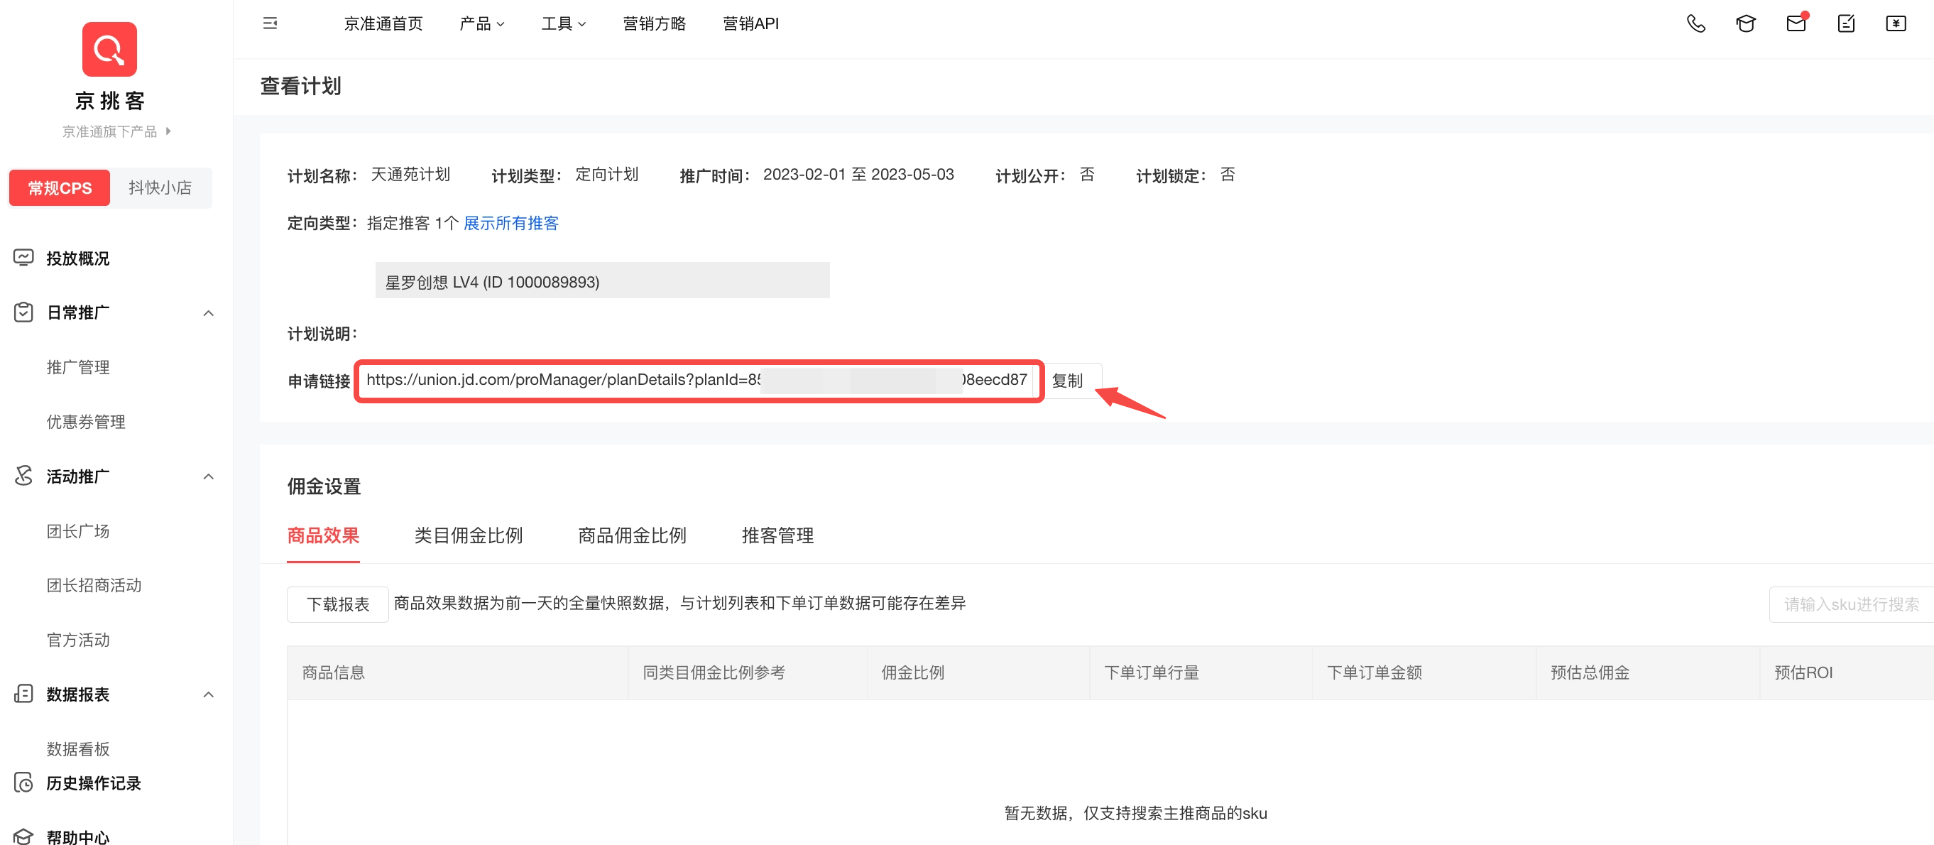Collapse sidebar with the menu fold icon
The image size is (1934, 845).
point(271,24)
